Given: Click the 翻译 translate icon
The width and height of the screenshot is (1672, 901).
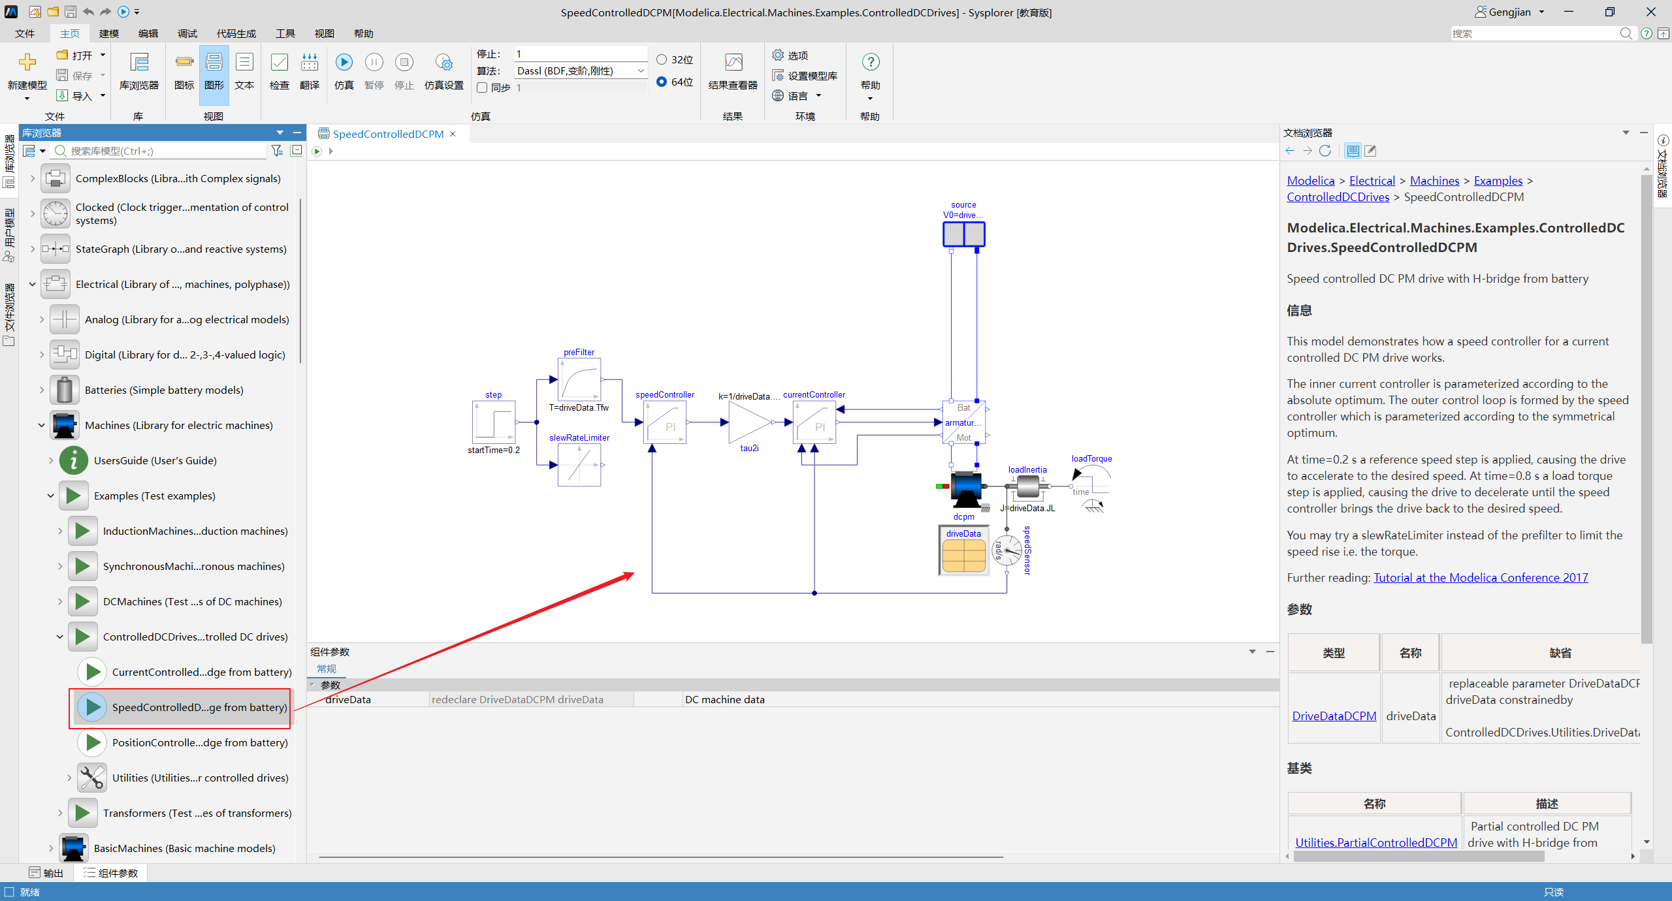Looking at the screenshot, I should (x=310, y=63).
